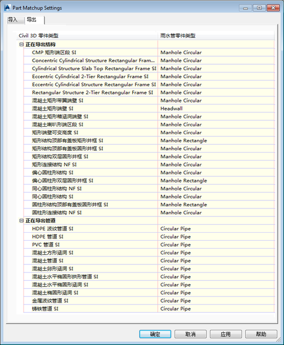
Task: Select the 导出 tab
Action: click(34, 20)
